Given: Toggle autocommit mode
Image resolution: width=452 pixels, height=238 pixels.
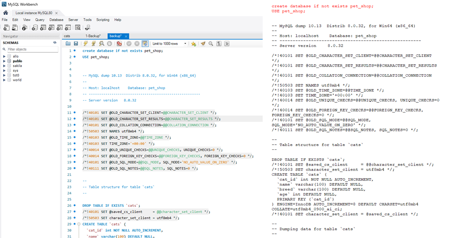Looking at the screenshot, I should coord(145,44).
